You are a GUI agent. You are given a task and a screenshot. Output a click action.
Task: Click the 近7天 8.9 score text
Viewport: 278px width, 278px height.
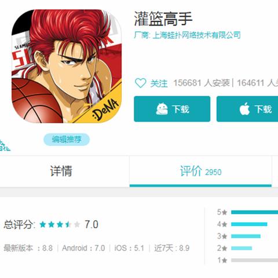click(171, 248)
